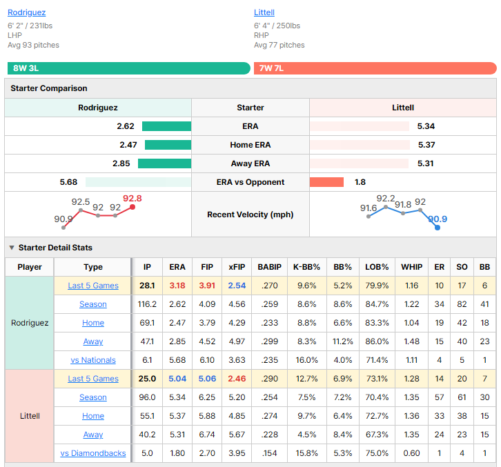Viewport: 501px width, 467px height.
Task: Click the green 8W 3L record bar
Action: (x=129, y=68)
